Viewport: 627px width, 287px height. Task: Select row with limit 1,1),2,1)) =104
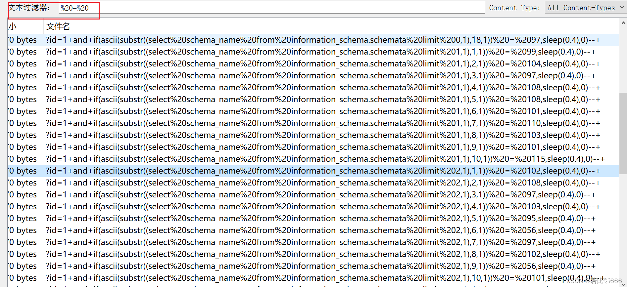pyautogui.click(x=313, y=64)
